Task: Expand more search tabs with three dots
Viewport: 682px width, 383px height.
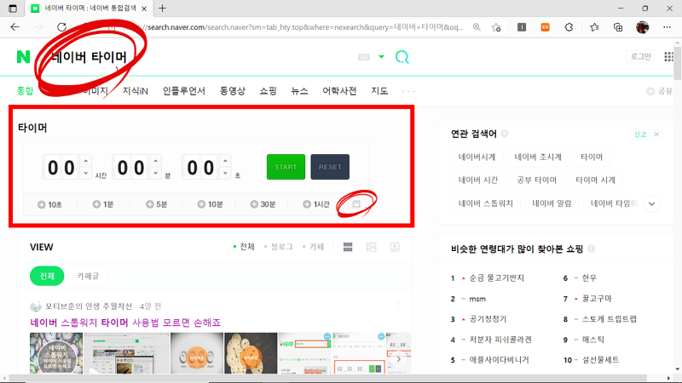Action: [408, 91]
